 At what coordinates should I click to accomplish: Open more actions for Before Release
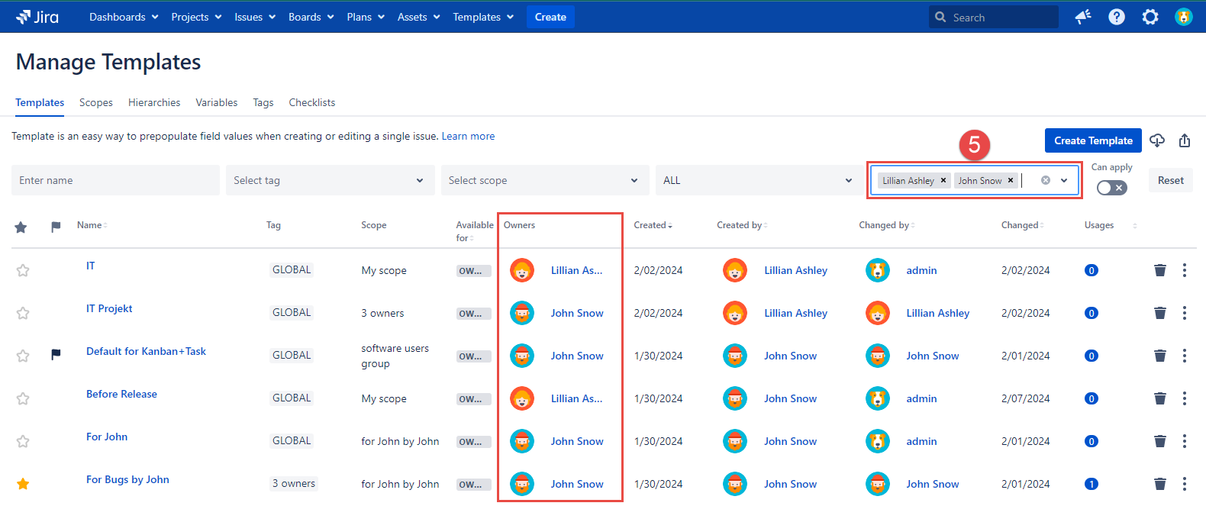[1184, 398]
